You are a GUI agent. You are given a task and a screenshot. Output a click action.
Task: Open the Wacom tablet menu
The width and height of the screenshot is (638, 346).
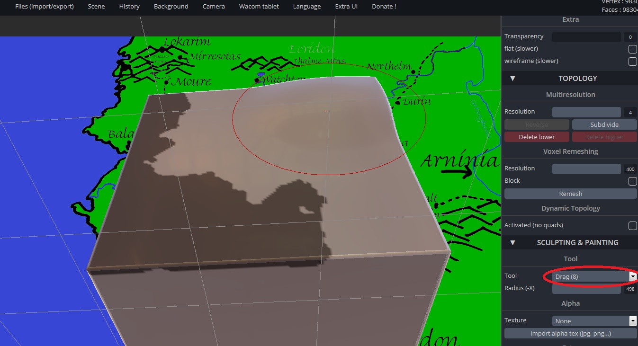259,7
